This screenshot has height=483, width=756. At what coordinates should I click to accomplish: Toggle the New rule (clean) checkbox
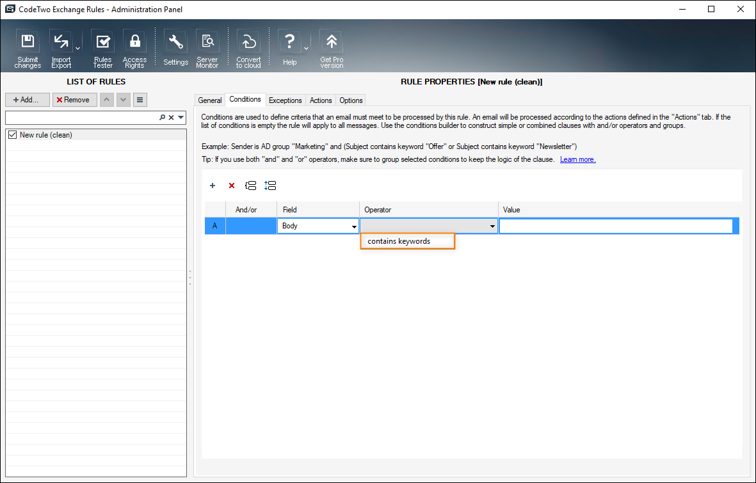(x=13, y=135)
